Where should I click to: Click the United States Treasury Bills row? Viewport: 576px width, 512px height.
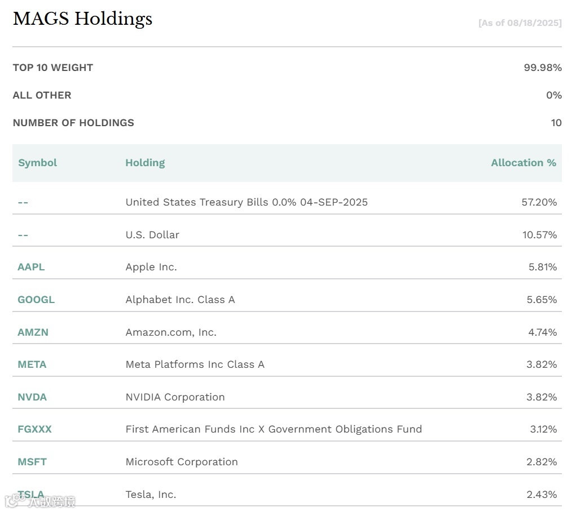[x=247, y=202]
